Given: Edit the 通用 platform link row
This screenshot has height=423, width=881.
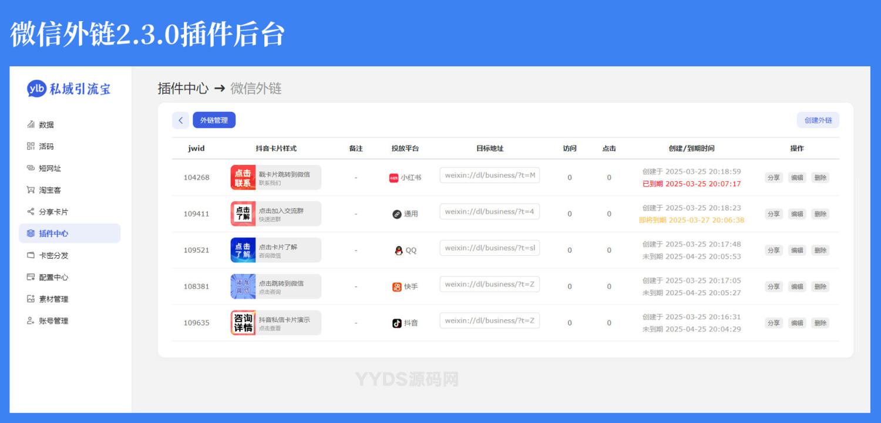Looking at the screenshot, I should tap(796, 214).
